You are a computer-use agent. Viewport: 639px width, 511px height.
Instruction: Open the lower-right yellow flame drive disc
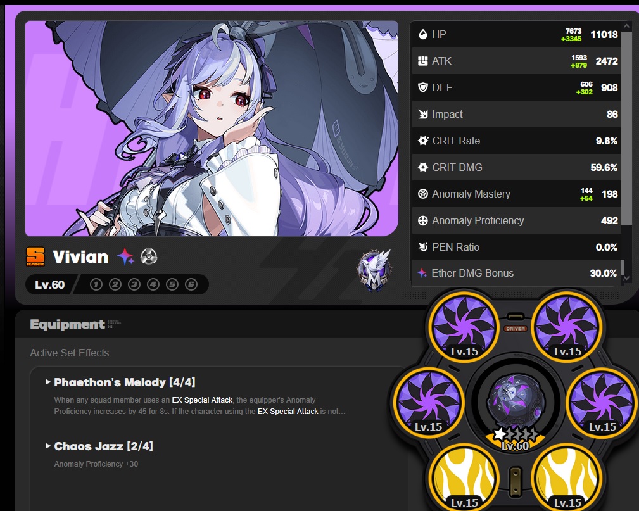pyautogui.click(x=567, y=477)
